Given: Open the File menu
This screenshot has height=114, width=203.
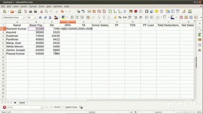Looking at the screenshot, I should [x=3, y=6].
